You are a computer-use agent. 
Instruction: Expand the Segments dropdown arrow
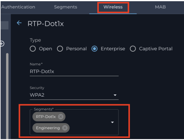click(112, 122)
